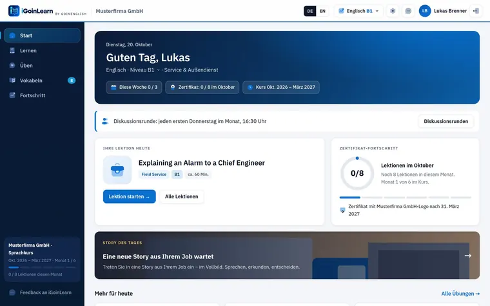This screenshot has height=306, width=490.
Task: Expand the Niveau B1 chevron in banner
Action: click(x=158, y=70)
